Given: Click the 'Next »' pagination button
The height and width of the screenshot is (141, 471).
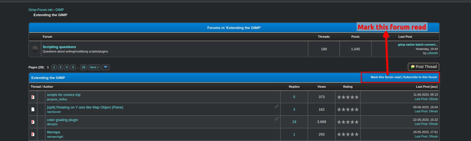Looking at the screenshot, I should (94, 67).
